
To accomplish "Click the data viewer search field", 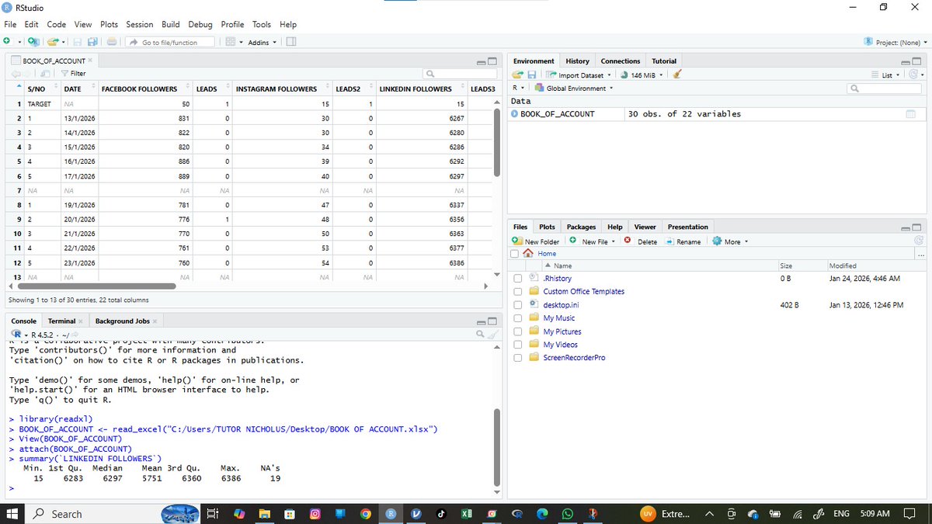I will [460, 74].
